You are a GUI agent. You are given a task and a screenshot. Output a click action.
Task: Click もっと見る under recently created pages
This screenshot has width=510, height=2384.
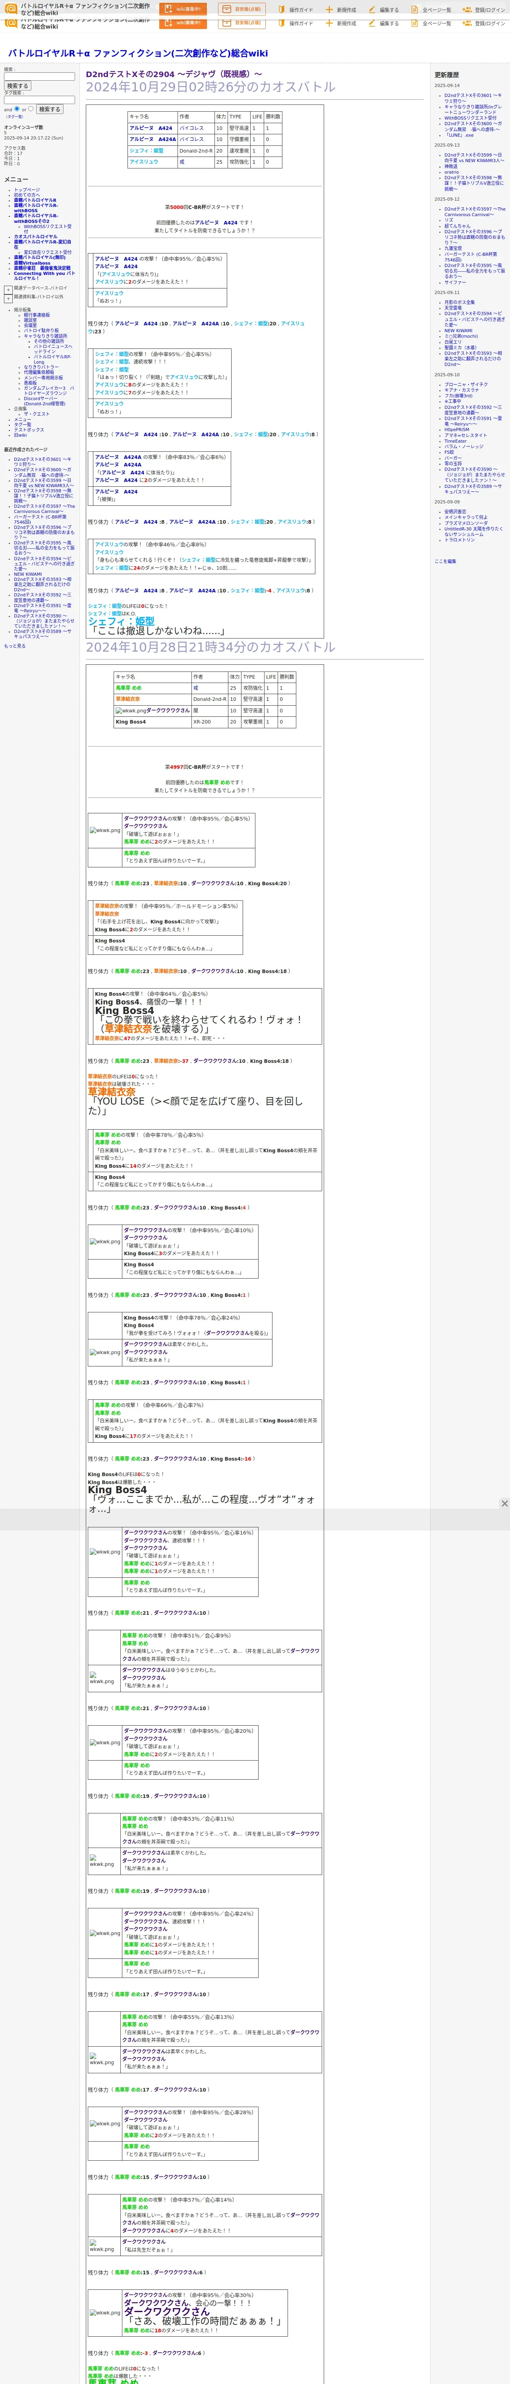[x=15, y=646]
